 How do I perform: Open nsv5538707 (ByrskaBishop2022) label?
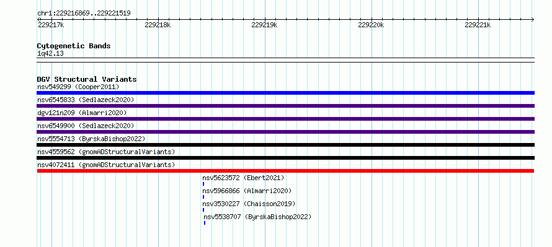pos(257,217)
